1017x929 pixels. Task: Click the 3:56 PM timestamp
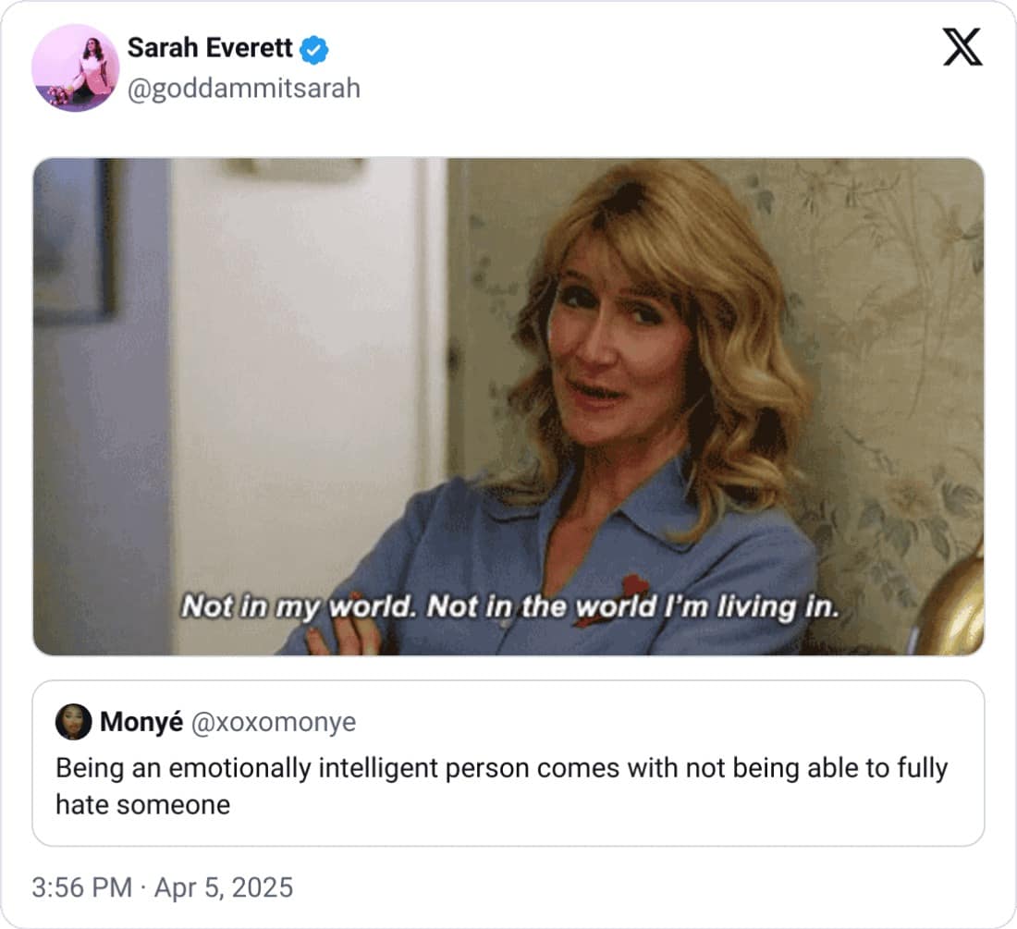pos(81,888)
